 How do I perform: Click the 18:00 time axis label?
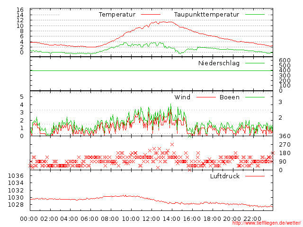(212, 219)
